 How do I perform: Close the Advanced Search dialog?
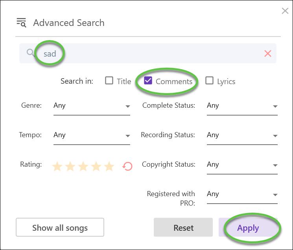285,11
